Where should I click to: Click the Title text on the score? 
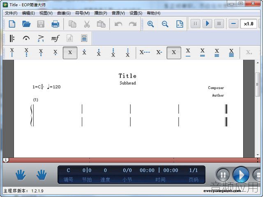click(127, 76)
